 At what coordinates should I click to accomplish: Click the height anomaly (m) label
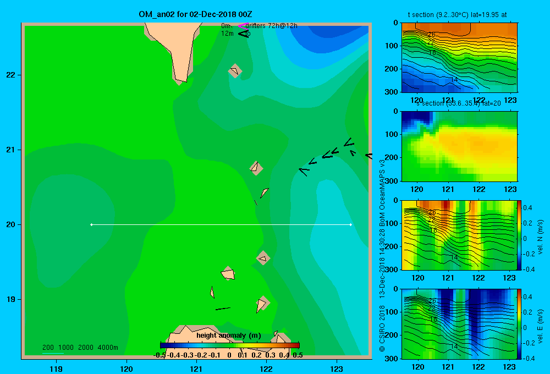tap(229, 335)
